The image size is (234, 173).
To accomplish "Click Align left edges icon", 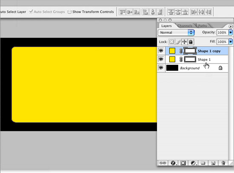I will coord(146,12).
